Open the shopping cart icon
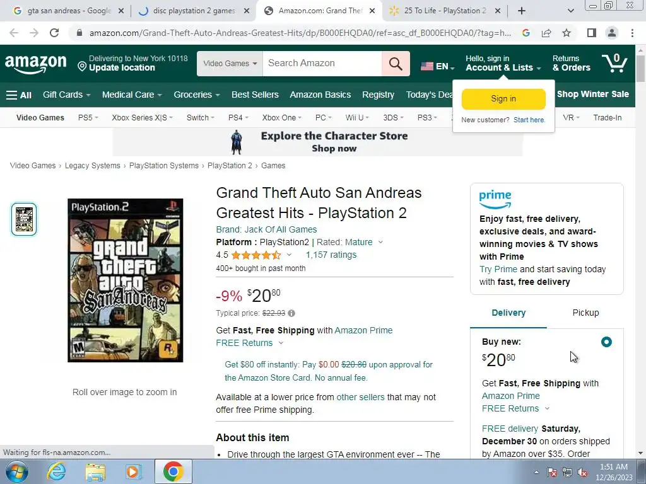Screen dimensions: 646x484 (614, 63)
